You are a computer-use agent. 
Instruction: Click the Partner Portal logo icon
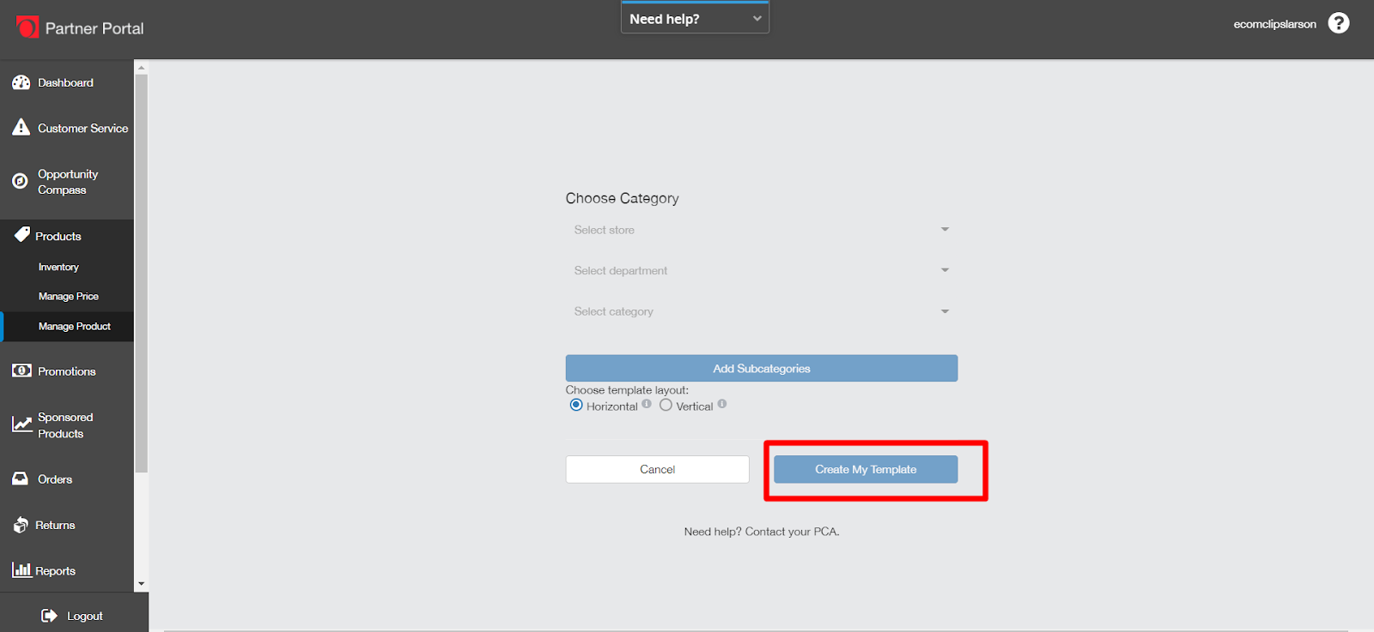[27, 27]
